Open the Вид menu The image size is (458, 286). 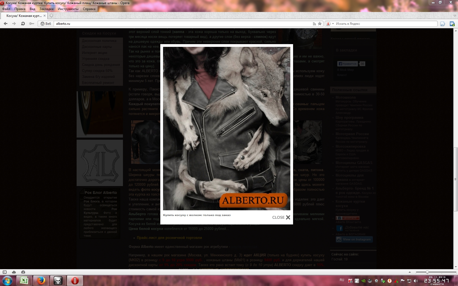32,9
